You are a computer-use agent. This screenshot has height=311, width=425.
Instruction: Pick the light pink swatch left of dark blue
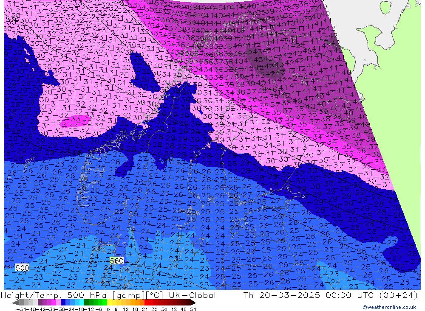coord(58,303)
